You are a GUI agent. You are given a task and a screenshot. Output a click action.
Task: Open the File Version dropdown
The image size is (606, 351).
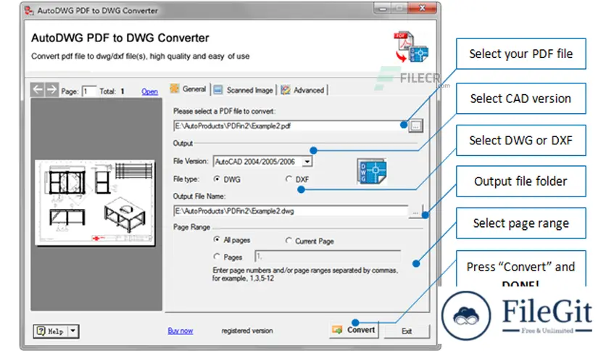[x=307, y=162]
